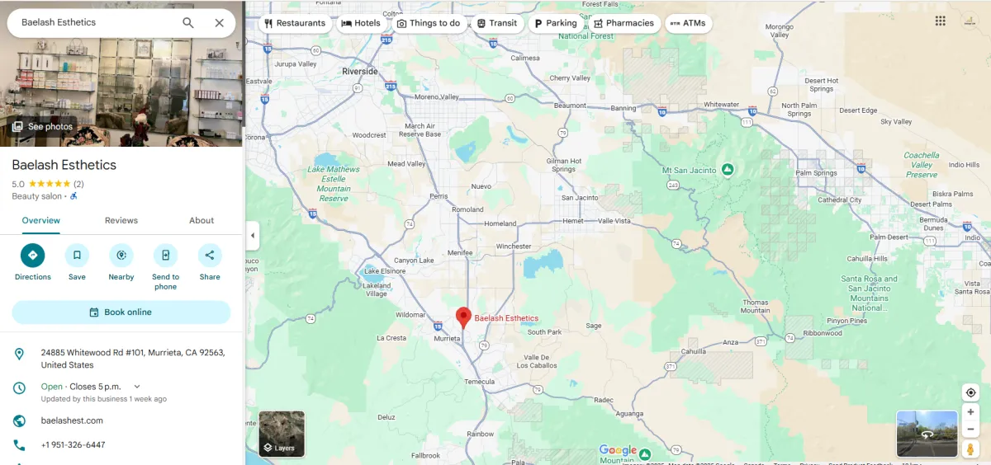Click the Murrieta city label
The image size is (991, 465).
pyautogui.click(x=448, y=338)
